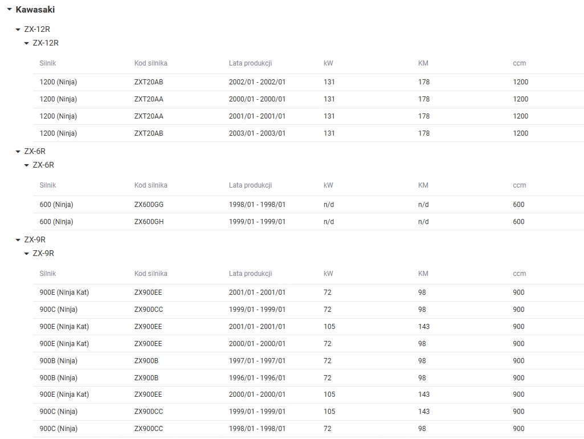584x439 pixels.
Task: Click the 98 KM value in the 1996/01 row
Action: coord(422,378)
